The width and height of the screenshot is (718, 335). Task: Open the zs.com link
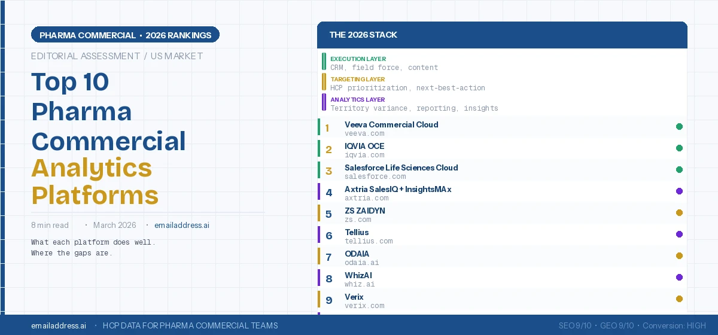tap(358, 220)
